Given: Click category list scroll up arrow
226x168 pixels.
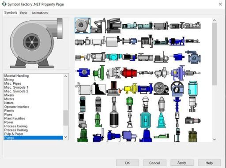Looking at the screenshot, I should click(66, 76).
